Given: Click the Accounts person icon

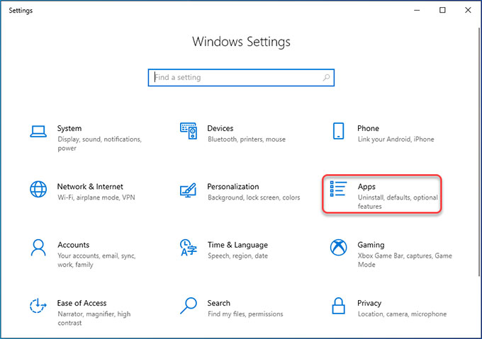Looking at the screenshot, I should coord(38,248).
